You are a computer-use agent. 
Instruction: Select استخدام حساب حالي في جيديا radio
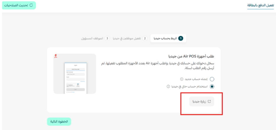212,87
